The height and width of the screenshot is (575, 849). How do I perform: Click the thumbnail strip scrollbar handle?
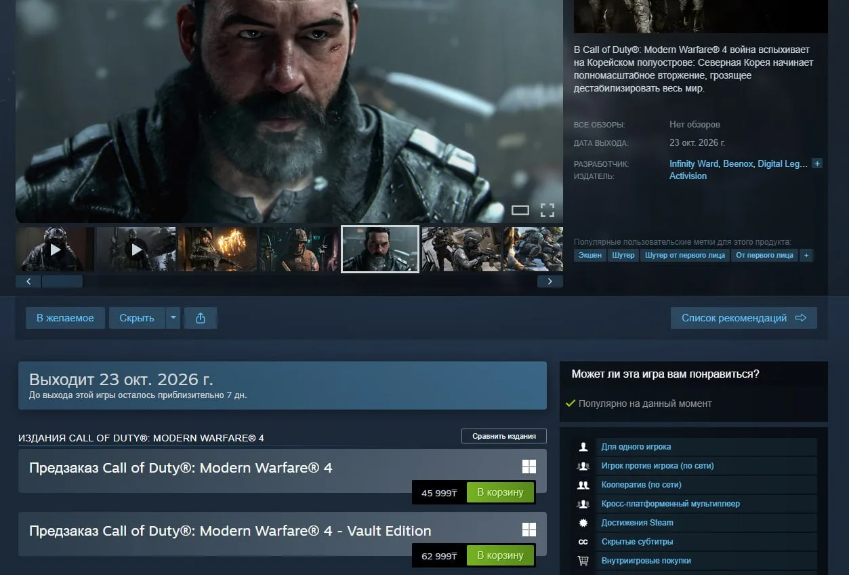[x=62, y=281]
